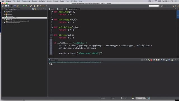Viewport: 179px width, 101px height.
Task: Maximize the PyDev Package Explorer panel
Action: (46, 9)
